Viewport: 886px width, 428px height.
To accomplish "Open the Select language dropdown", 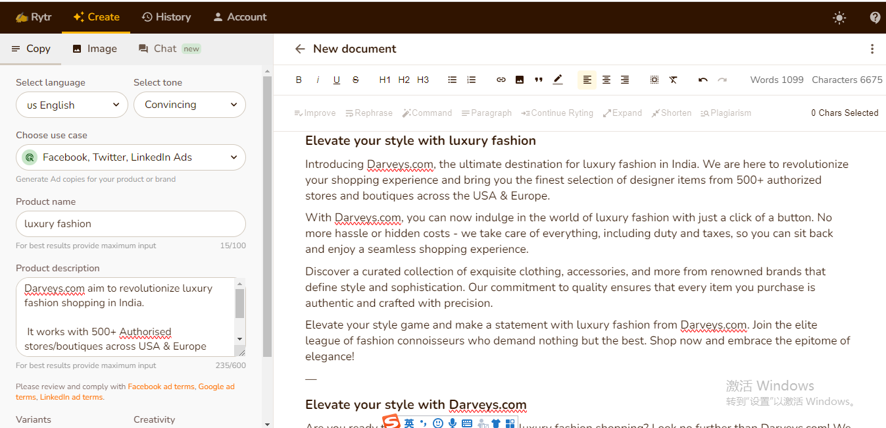I will [72, 105].
